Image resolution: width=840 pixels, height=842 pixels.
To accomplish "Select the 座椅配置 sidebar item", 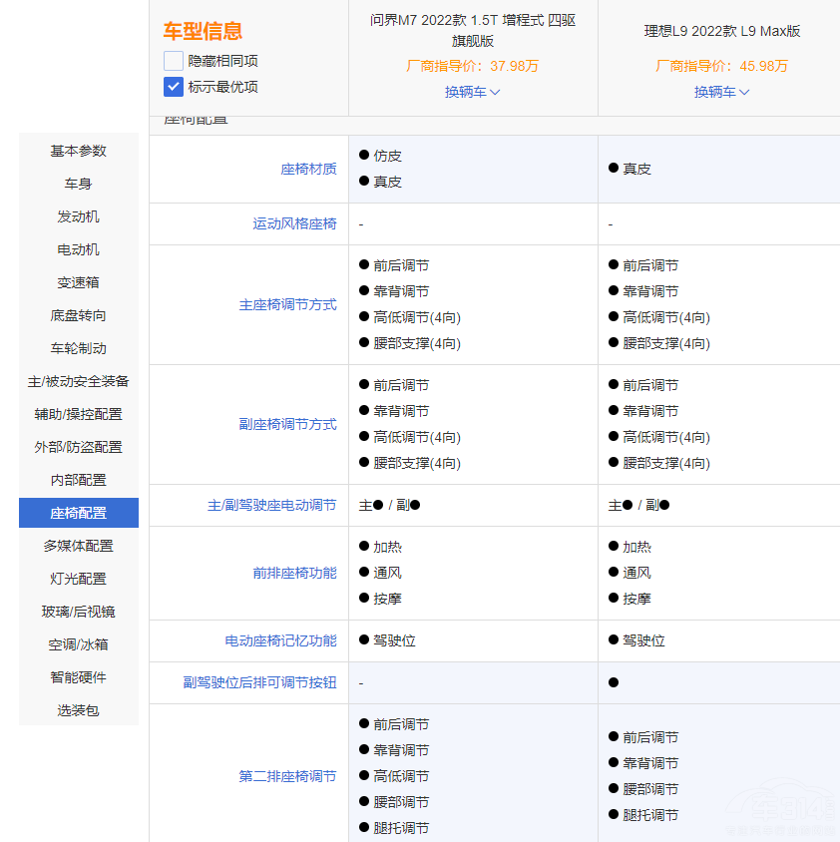I will [x=78, y=512].
